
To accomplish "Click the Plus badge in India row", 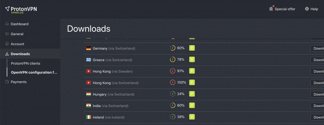I will point(192,105).
